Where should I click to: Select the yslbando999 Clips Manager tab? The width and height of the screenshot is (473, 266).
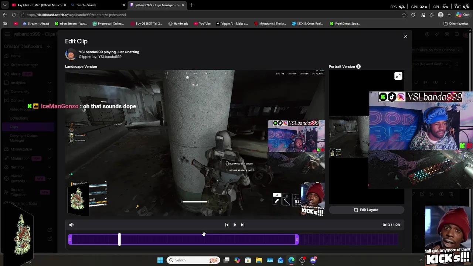coord(157,5)
